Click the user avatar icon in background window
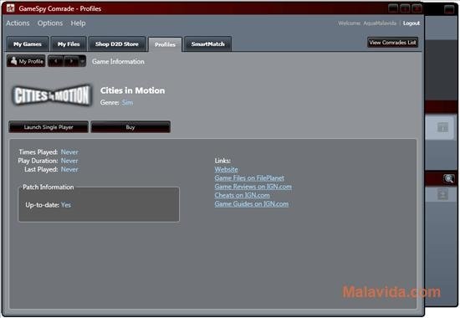460x318 pixels. [x=442, y=194]
